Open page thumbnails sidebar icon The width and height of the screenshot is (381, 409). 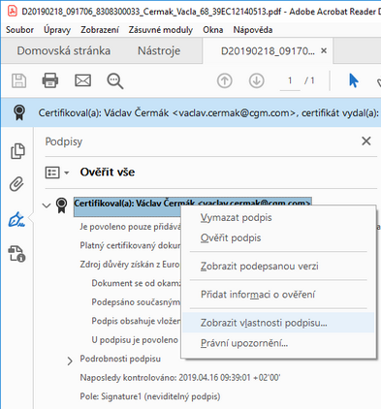[17, 151]
